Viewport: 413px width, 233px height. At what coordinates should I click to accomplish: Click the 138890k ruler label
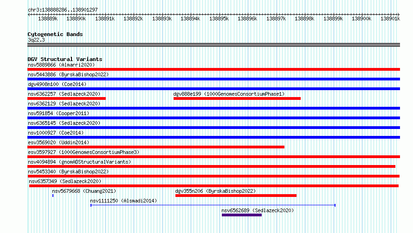(x=76, y=18)
